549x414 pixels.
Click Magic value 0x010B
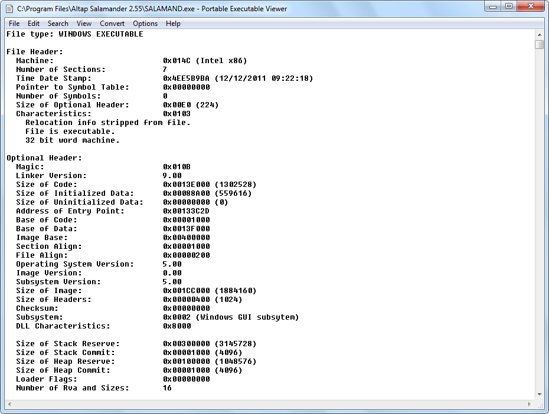tap(177, 167)
